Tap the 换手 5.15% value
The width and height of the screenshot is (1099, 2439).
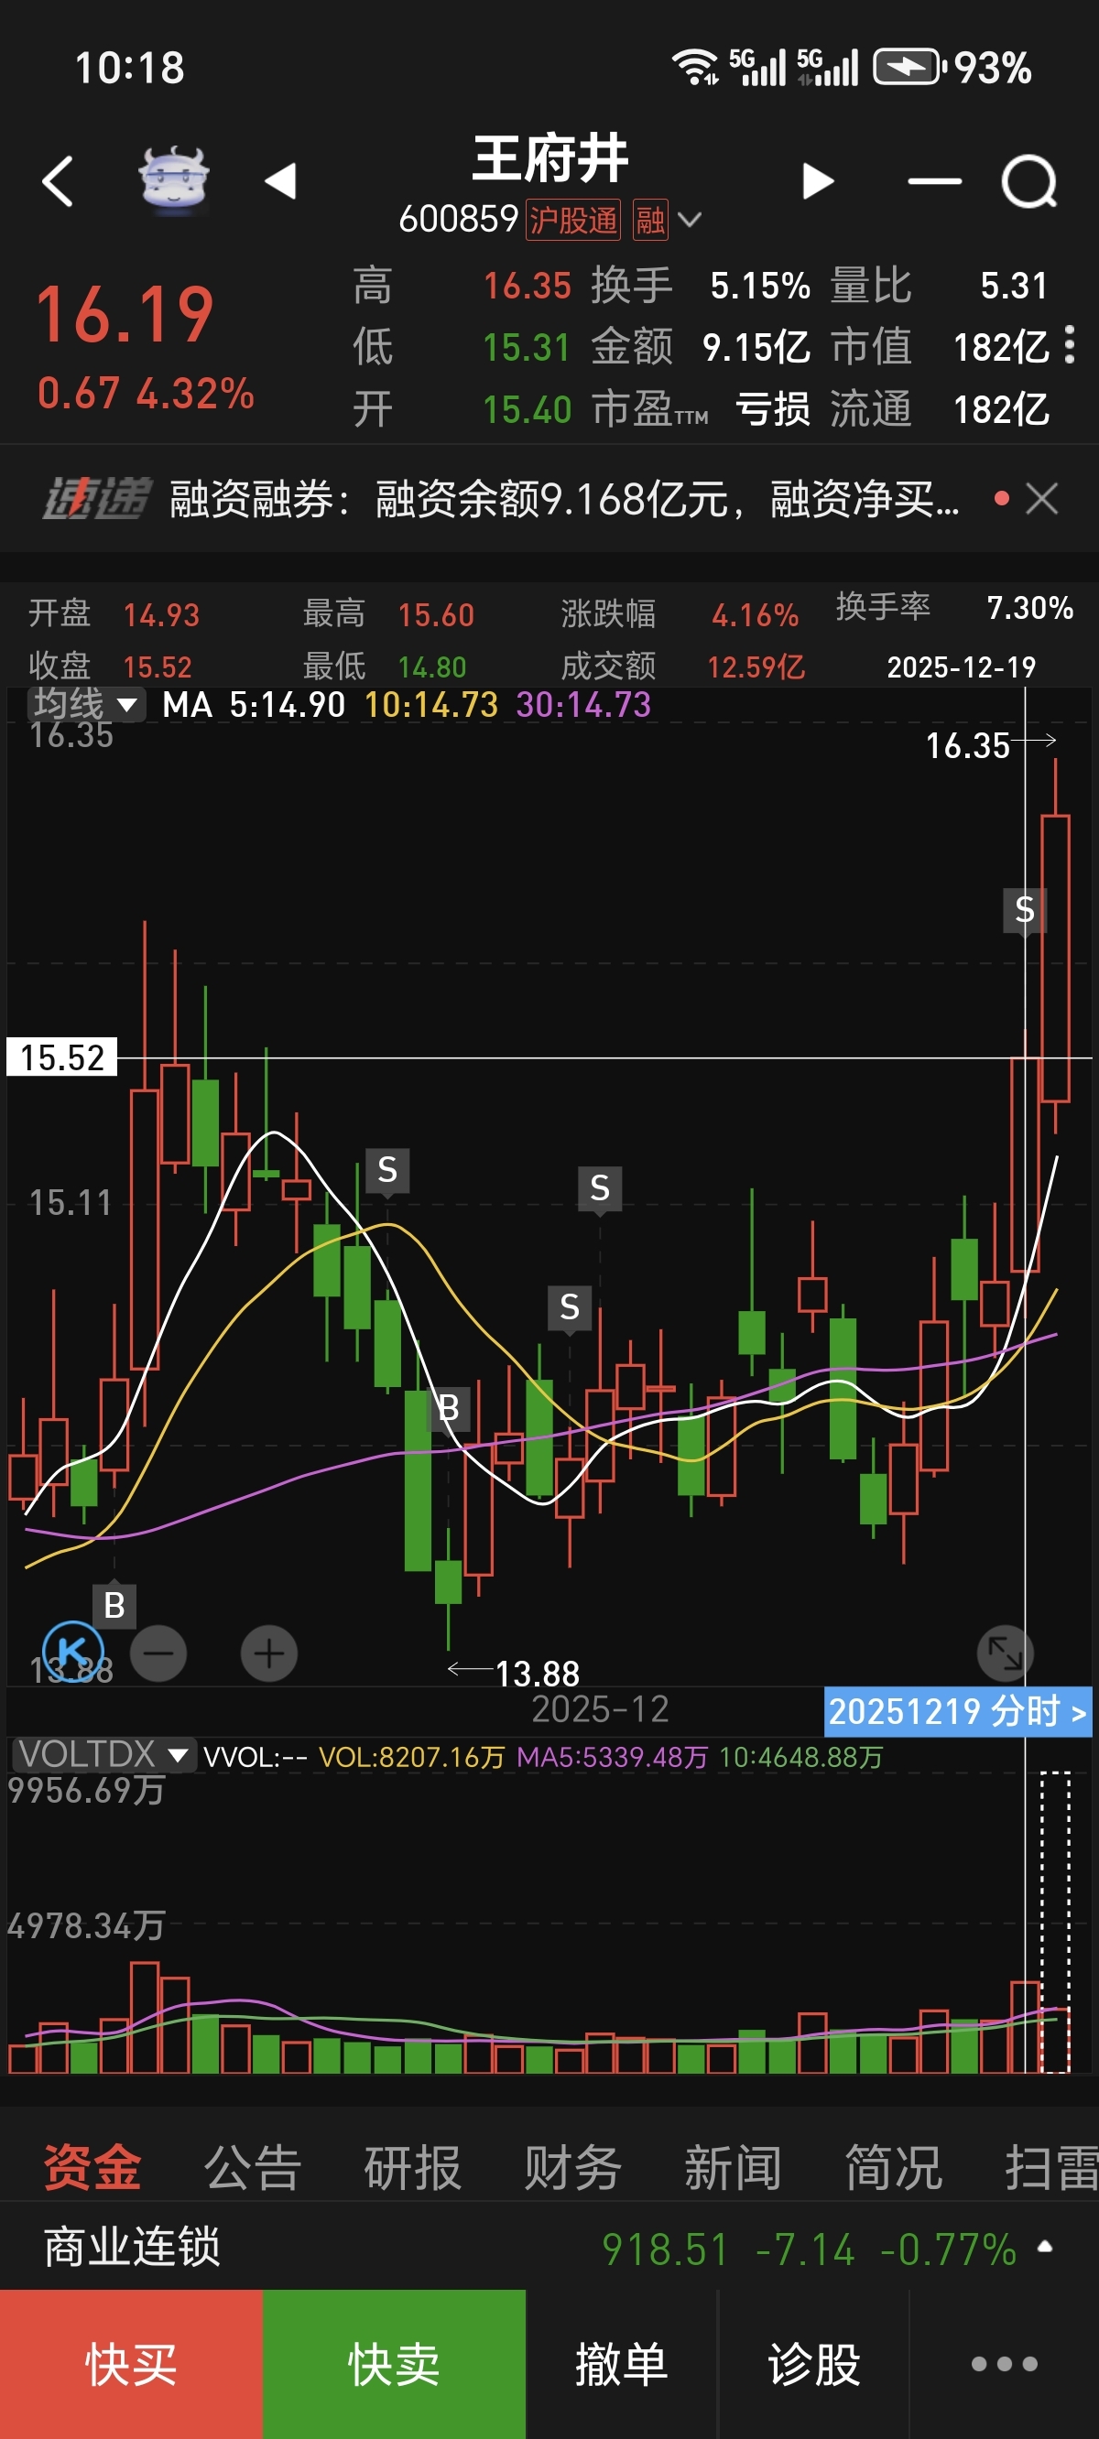click(760, 285)
